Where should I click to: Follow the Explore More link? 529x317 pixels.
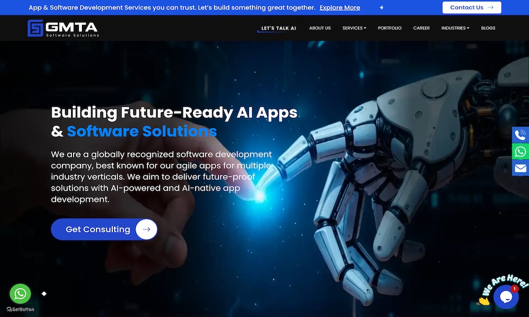click(x=340, y=7)
